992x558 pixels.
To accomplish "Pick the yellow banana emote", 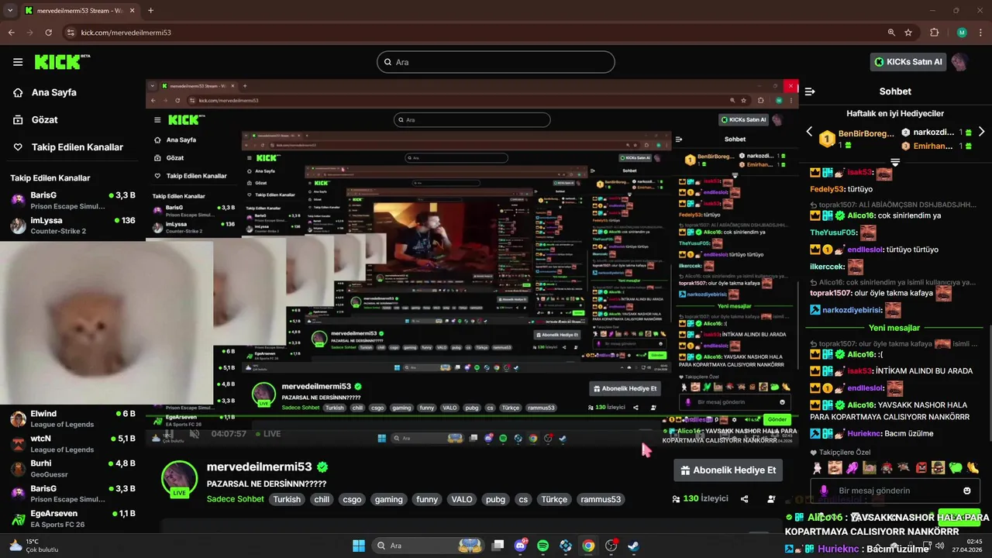I will pyautogui.click(x=973, y=467).
